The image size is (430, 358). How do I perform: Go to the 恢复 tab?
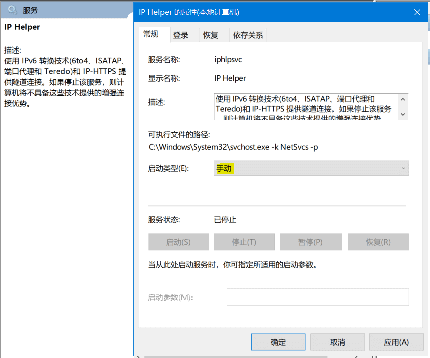click(x=210, y=35)
